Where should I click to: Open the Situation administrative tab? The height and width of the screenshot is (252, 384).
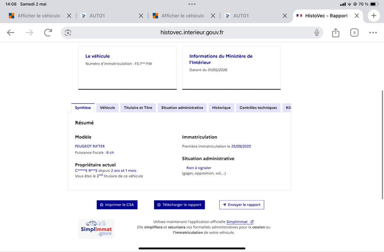click(x=182, y=108)
